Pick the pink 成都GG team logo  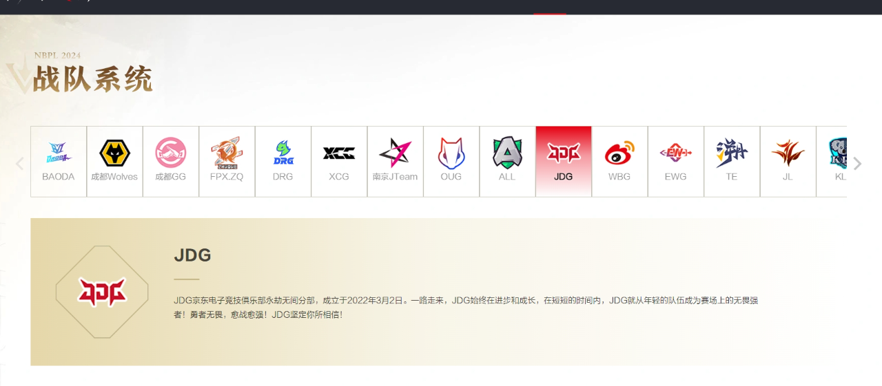tap(171, 153)
